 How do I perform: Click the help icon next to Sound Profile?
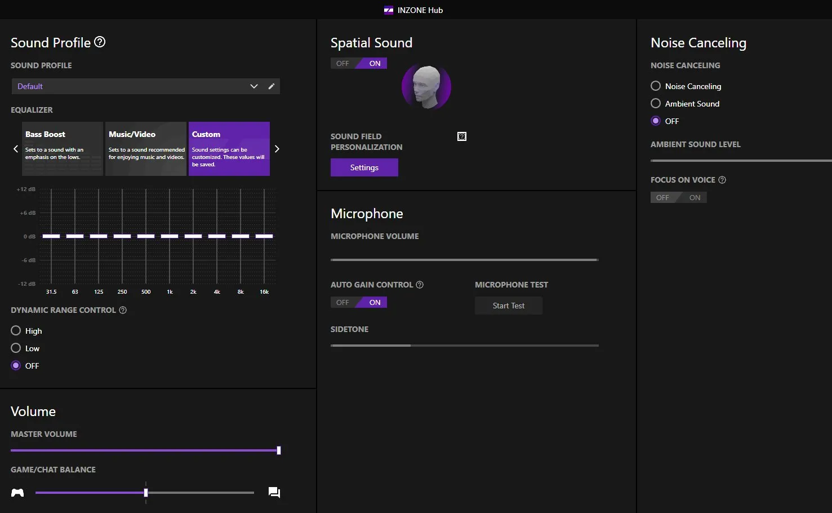point(100,42)
